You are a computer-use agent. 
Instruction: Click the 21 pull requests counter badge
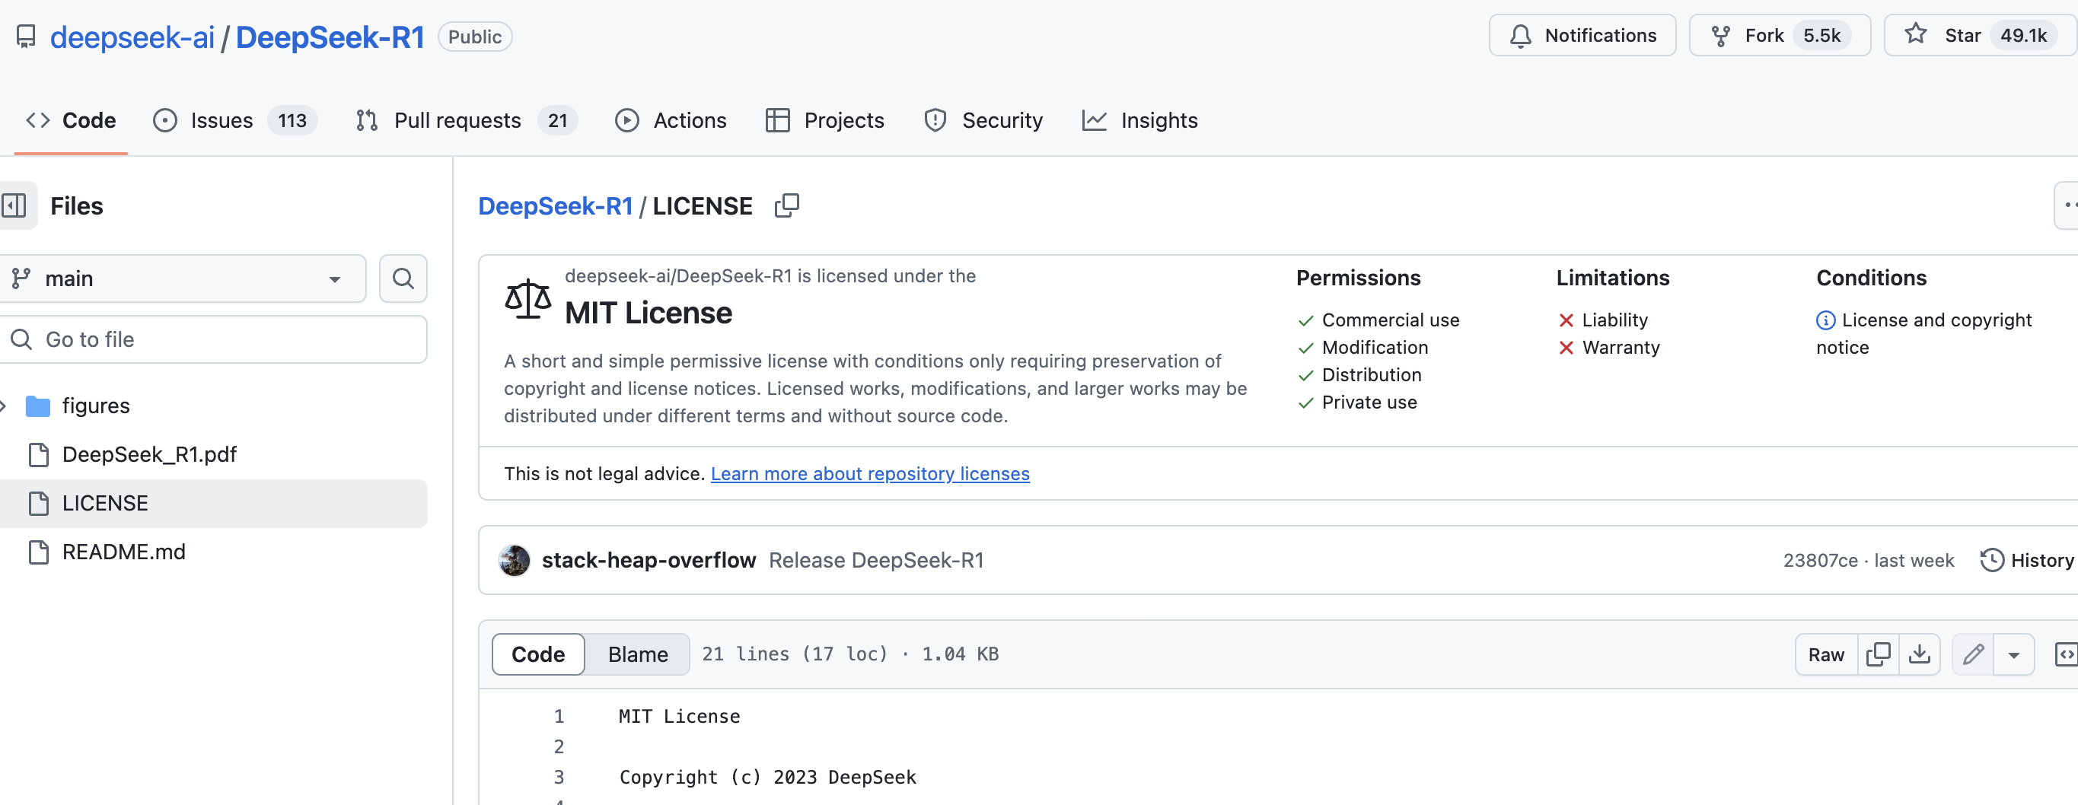[557, 120]
